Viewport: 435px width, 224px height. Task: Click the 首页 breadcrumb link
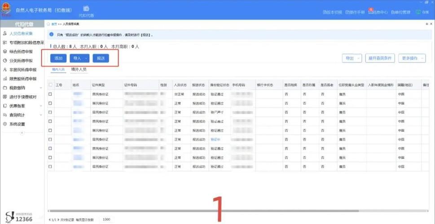point(54,24)
